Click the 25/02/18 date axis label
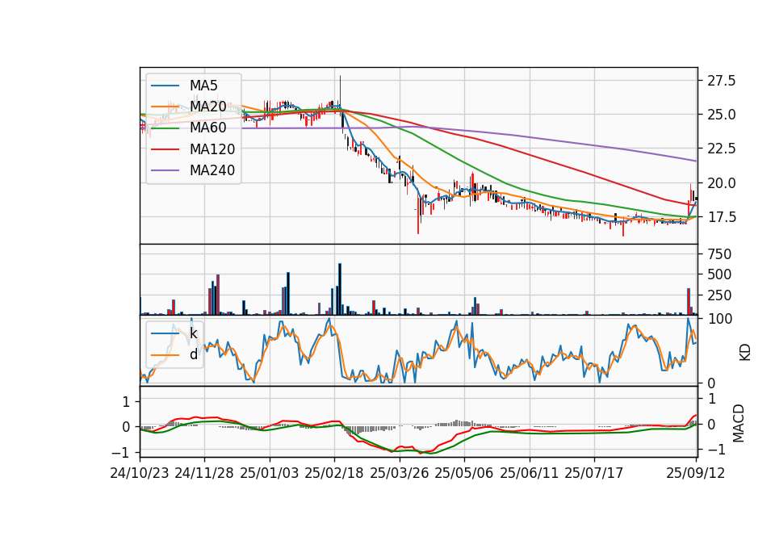The width and height of the screenshot is (775, 557). [x=334, y=474]
